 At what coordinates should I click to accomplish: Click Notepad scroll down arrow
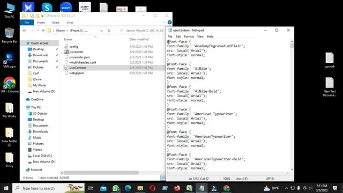point(292,169)
